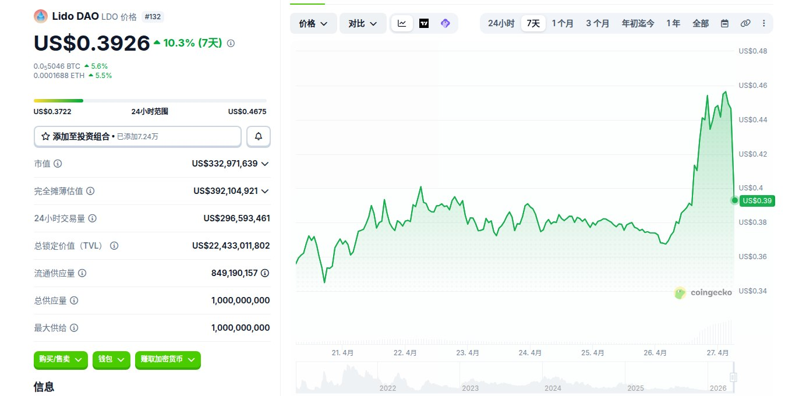792x396 pixels.
Task: Click the 信息 section heading
Action: tap(44, 386)
